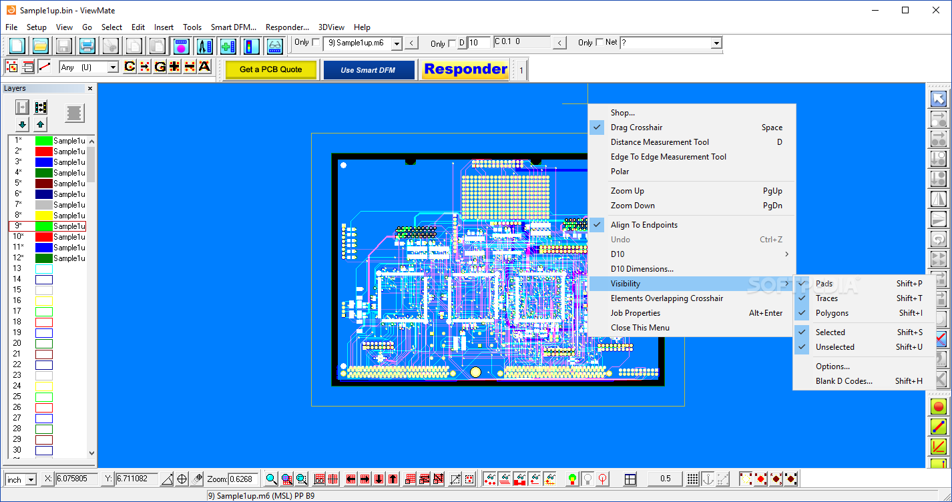This screenshot has width=952, height=502.
Task: Click the Use Smart DFM button
Action: tap(369, 69)
